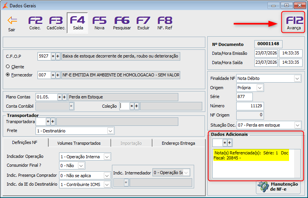
Task: Click the Sair back arrow icon
Action: point(12,20)
